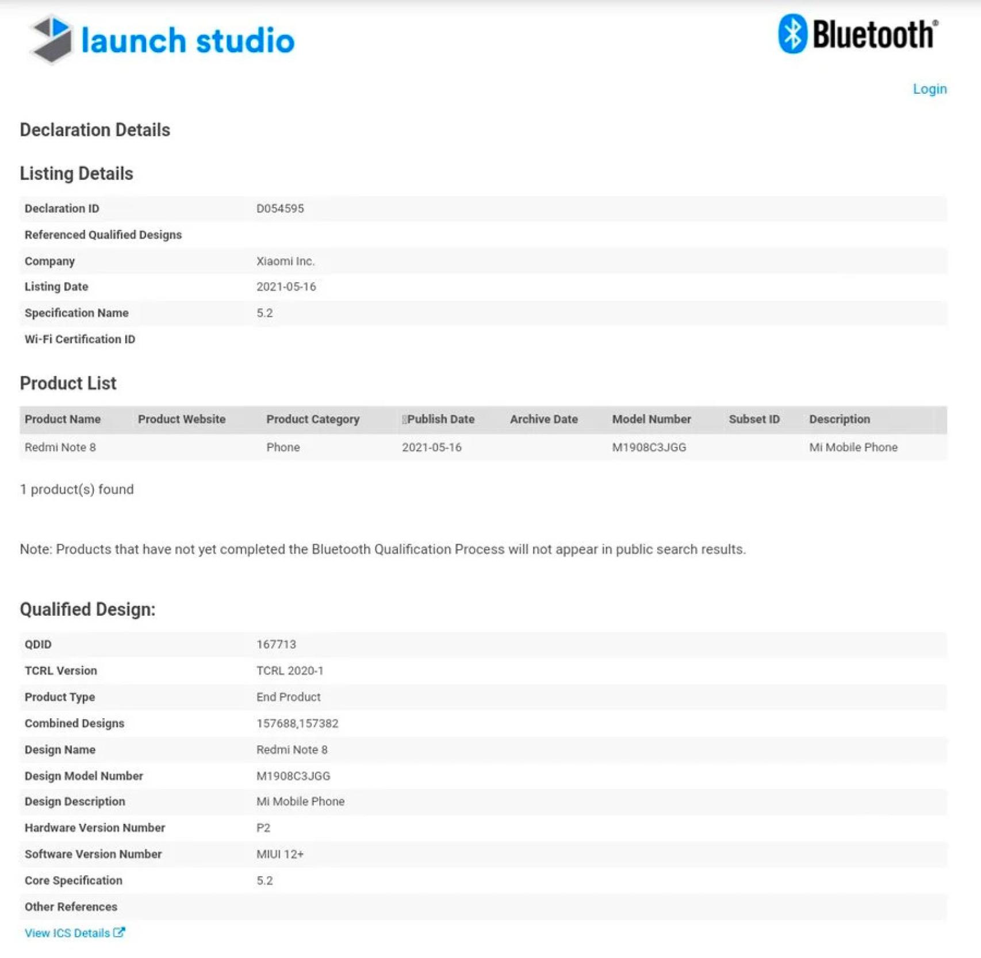Open the Login page
This screenshot has width=981, height=958.
pos(929,89)
